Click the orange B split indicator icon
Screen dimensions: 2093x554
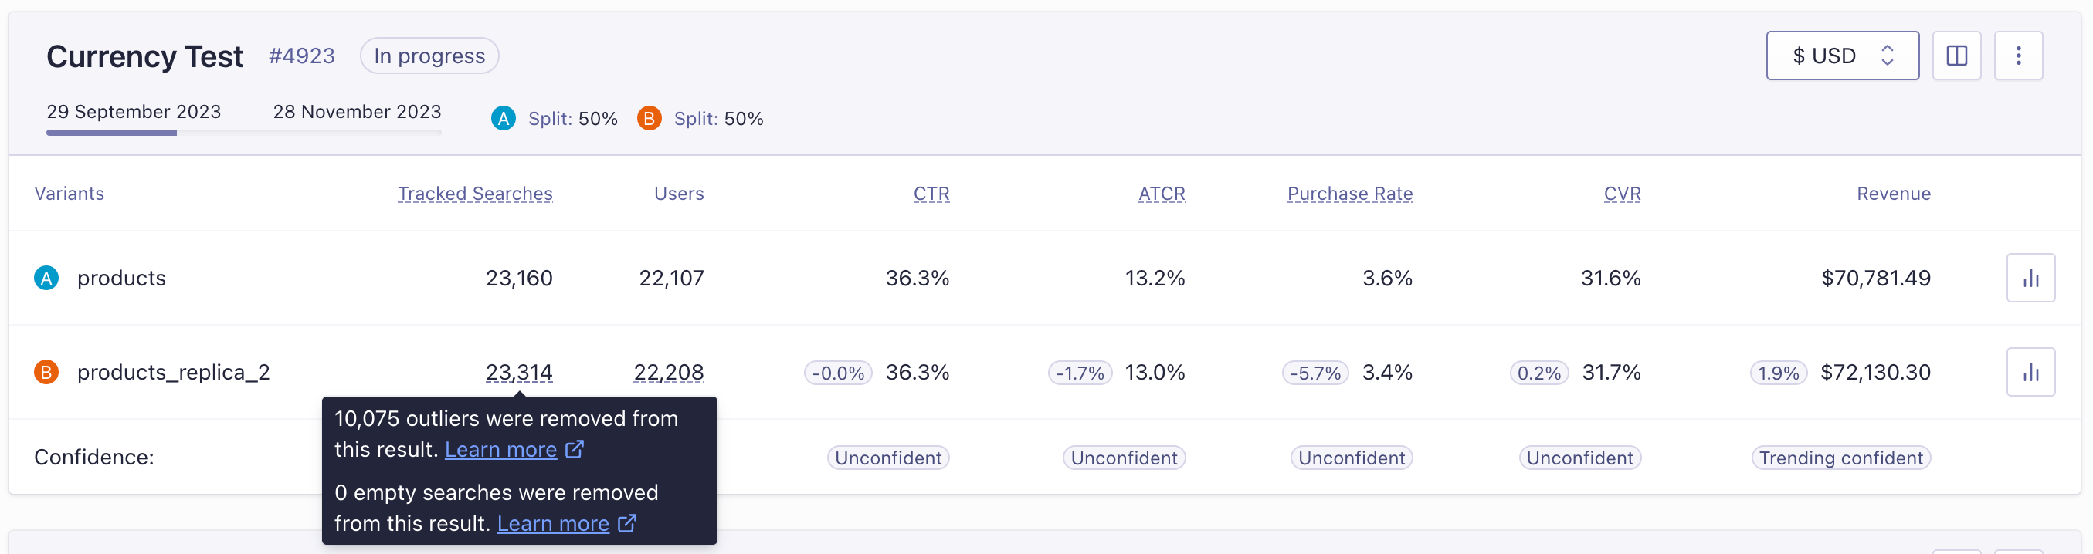(x=649, y=119)
